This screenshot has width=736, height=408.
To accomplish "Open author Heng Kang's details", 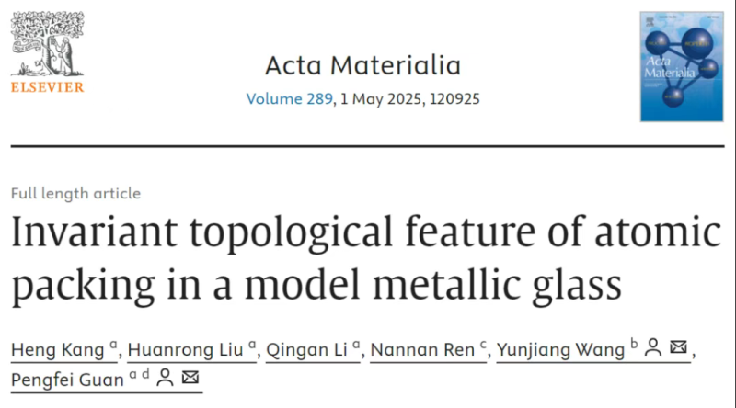I will point(58,350).
